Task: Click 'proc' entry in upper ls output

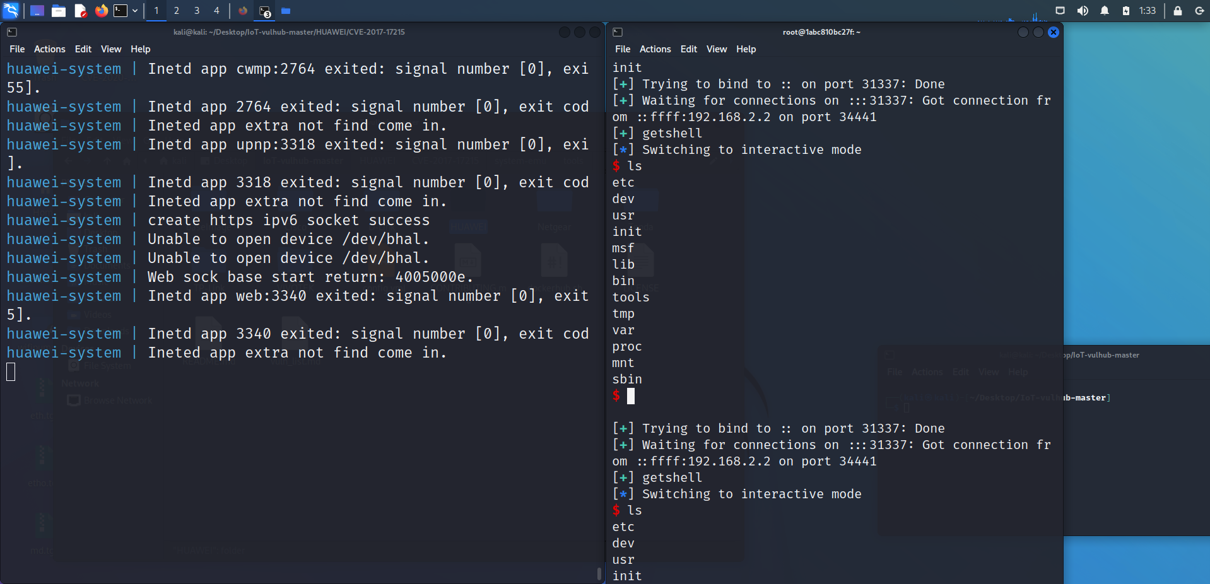Action: [x=627, y=346]
